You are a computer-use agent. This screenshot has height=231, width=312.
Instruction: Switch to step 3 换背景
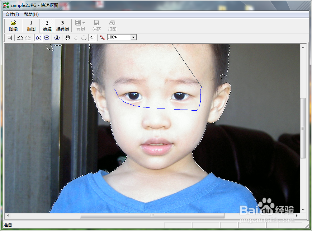pyautogui.click(x=62, y=26)
